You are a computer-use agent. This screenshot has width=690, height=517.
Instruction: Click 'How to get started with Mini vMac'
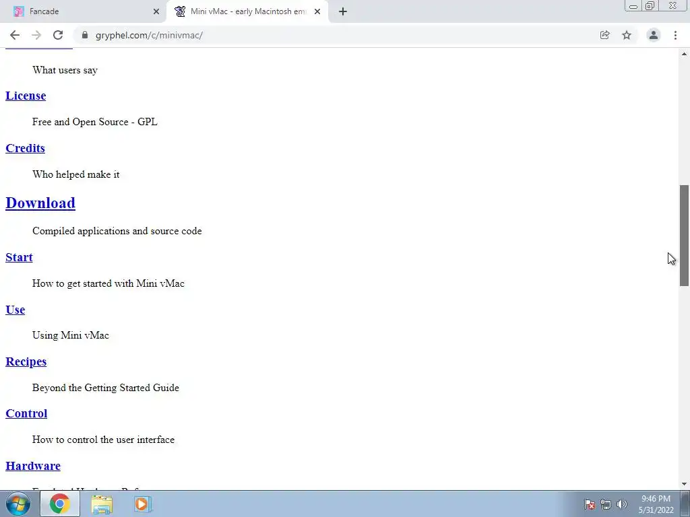click(x=108, y=283)
